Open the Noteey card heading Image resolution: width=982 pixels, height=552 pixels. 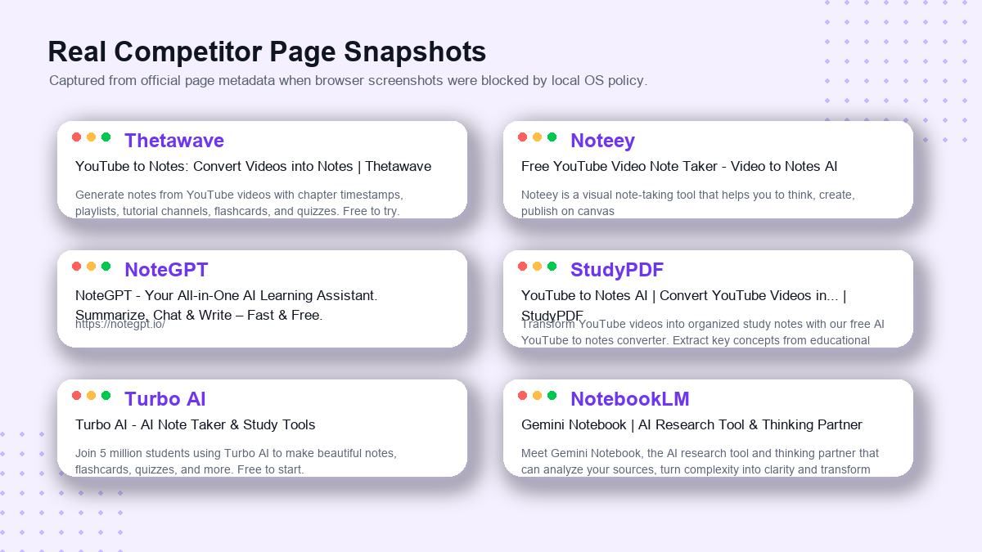coord(602,141)
